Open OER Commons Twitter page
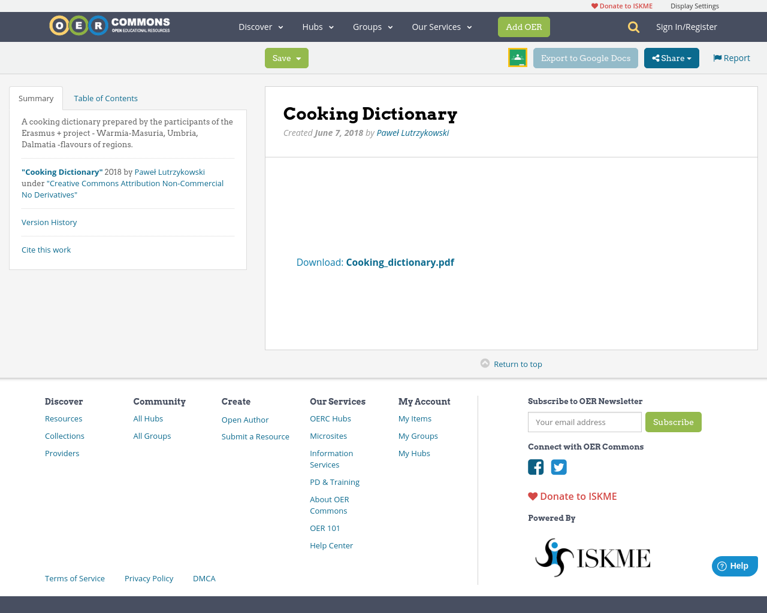 click(x=558, y=467)
